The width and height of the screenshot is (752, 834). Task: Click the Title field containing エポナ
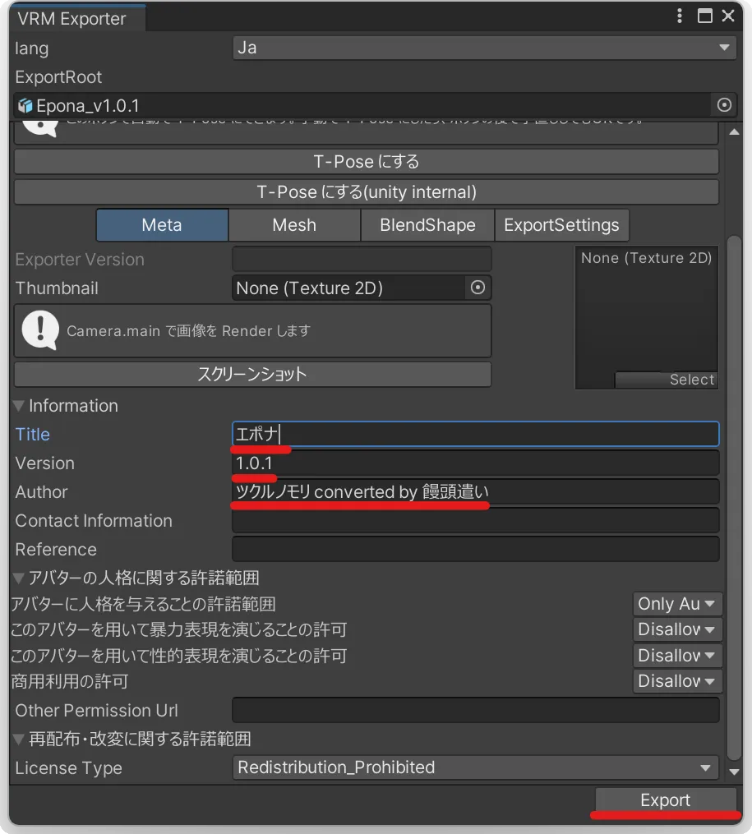point(476,434)
